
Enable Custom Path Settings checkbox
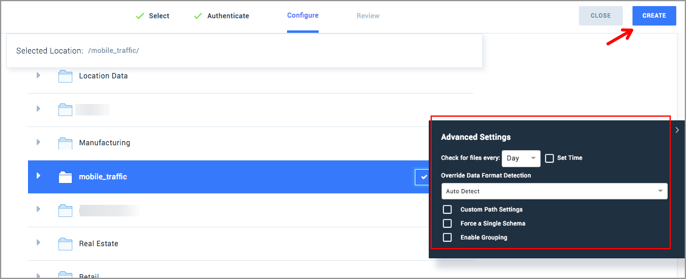click(447, 210)
